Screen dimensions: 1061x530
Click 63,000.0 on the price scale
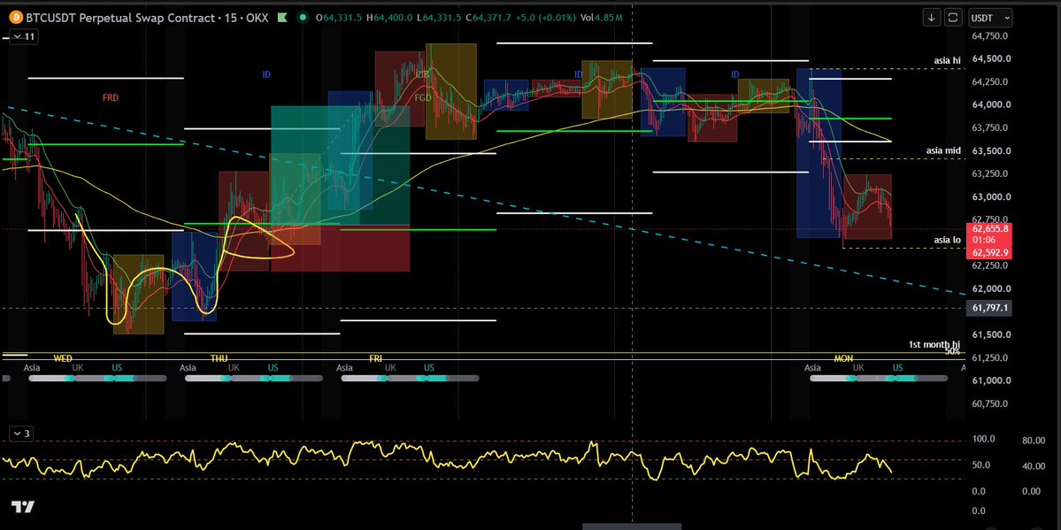coord(991,196)
